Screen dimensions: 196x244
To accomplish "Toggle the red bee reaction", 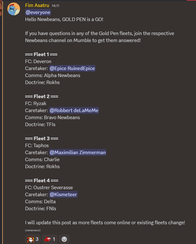I will point(50,239).
